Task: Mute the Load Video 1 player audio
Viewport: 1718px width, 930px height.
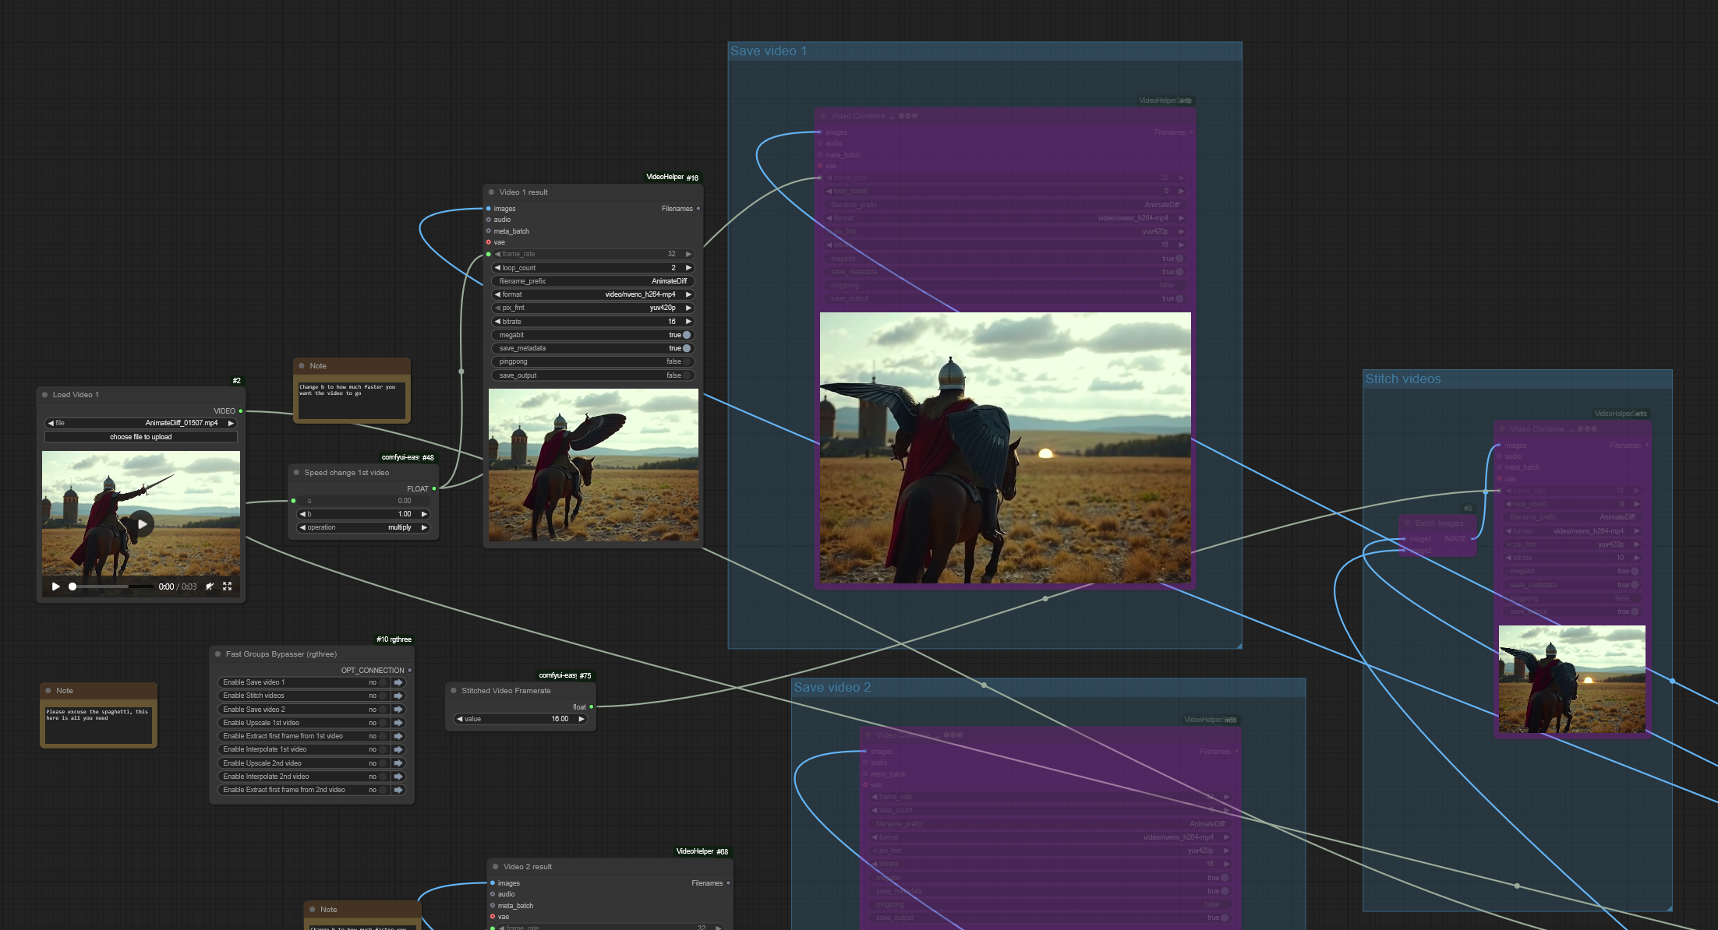Action: (210, 587)
